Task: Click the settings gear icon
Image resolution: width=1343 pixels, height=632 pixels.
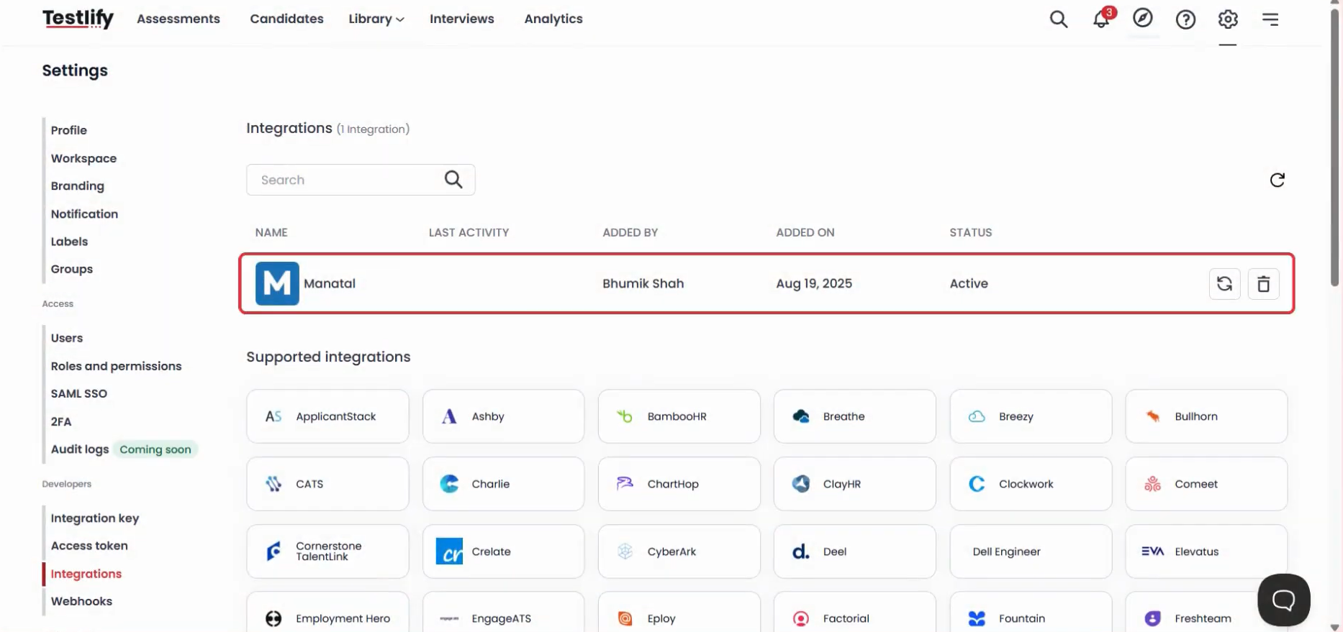Action: 1228,19
